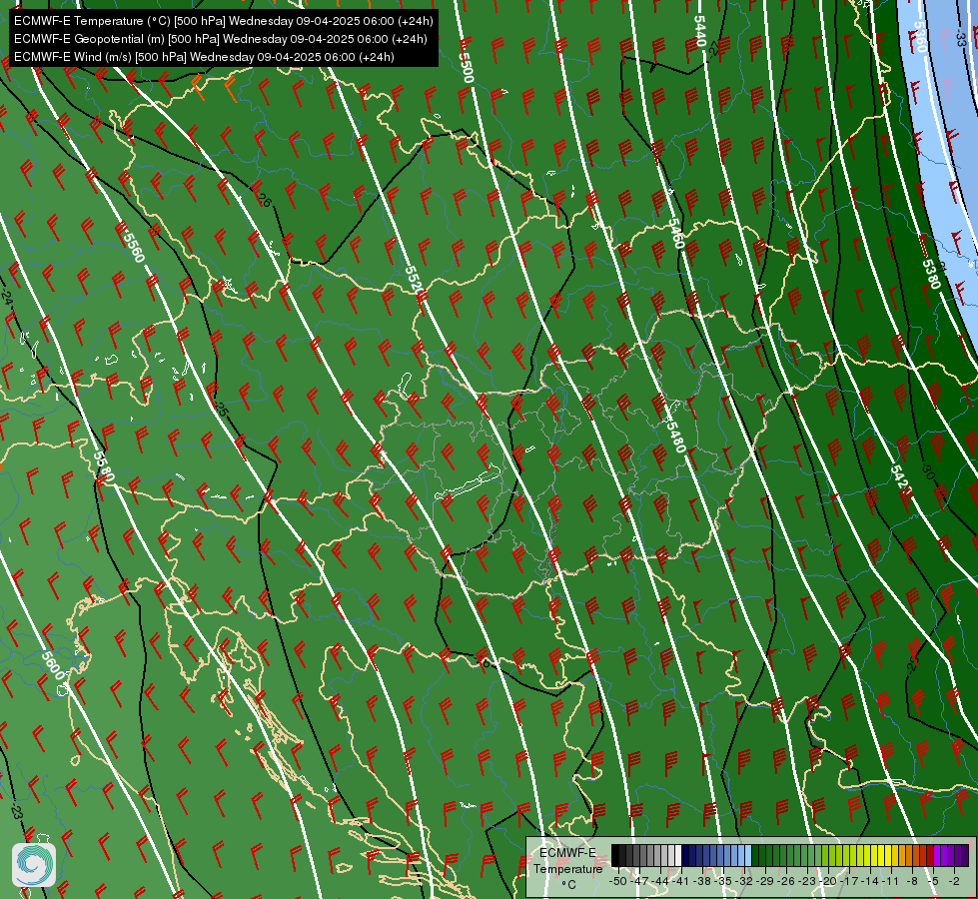Click the -33 isotherm label on map
Viewport: 978px width, 899px height.
click(x=960, y=39)
